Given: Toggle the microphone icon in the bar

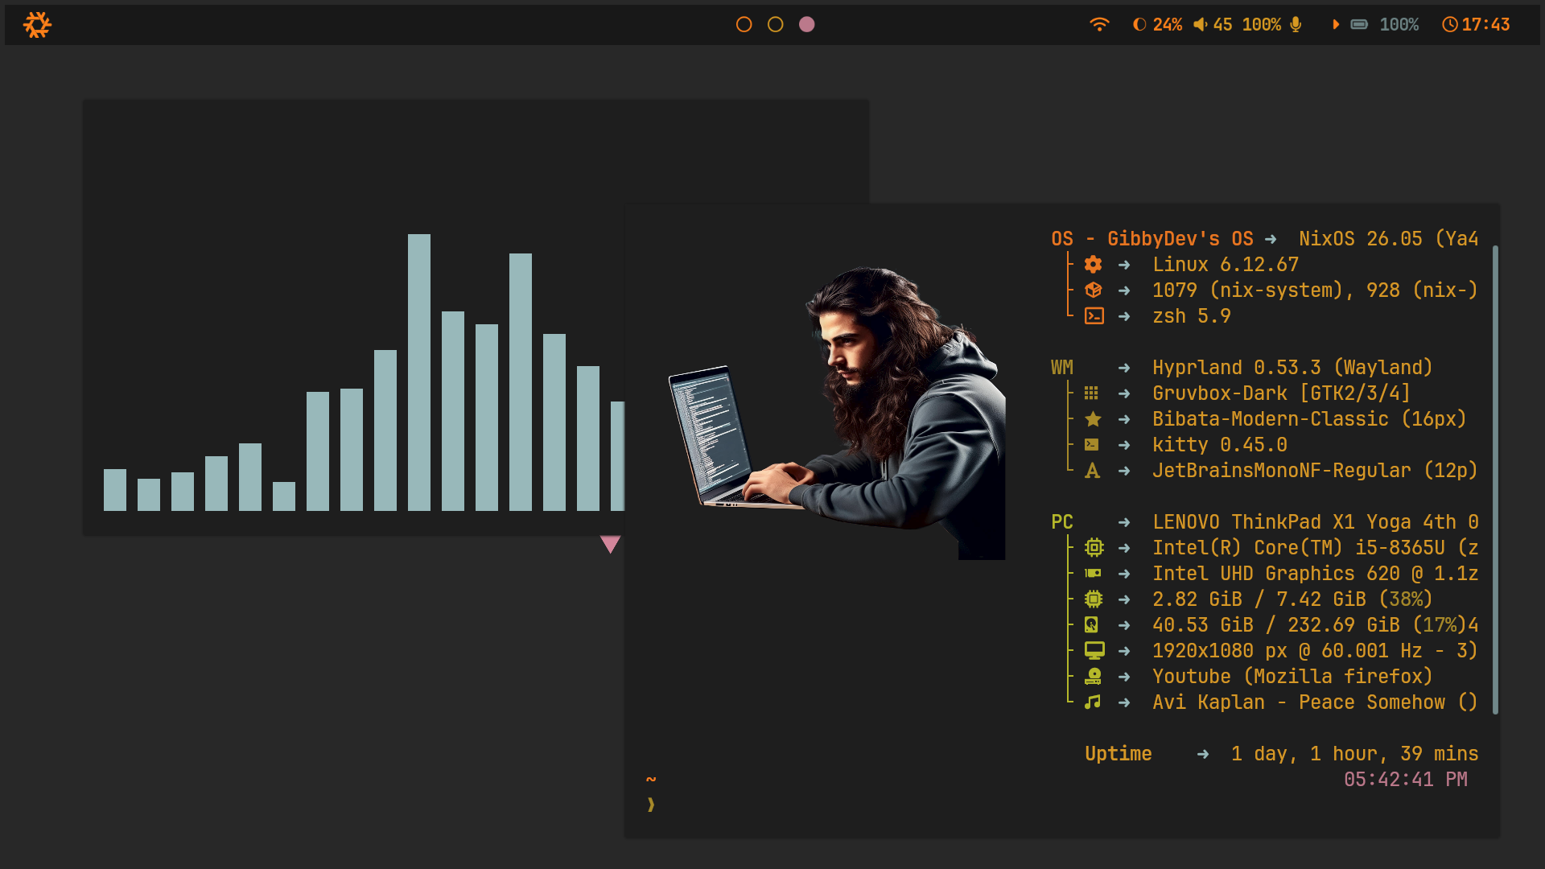Looking at the screenshot, I should click(1296, 25).
